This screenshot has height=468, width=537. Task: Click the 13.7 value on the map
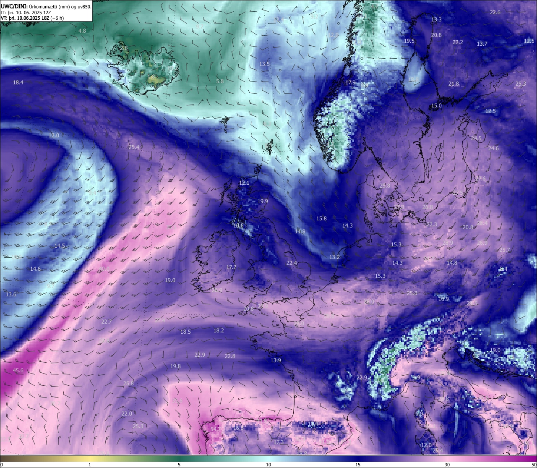[482, 44]
